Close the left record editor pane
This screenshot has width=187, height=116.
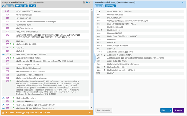(x=90, y=2)
